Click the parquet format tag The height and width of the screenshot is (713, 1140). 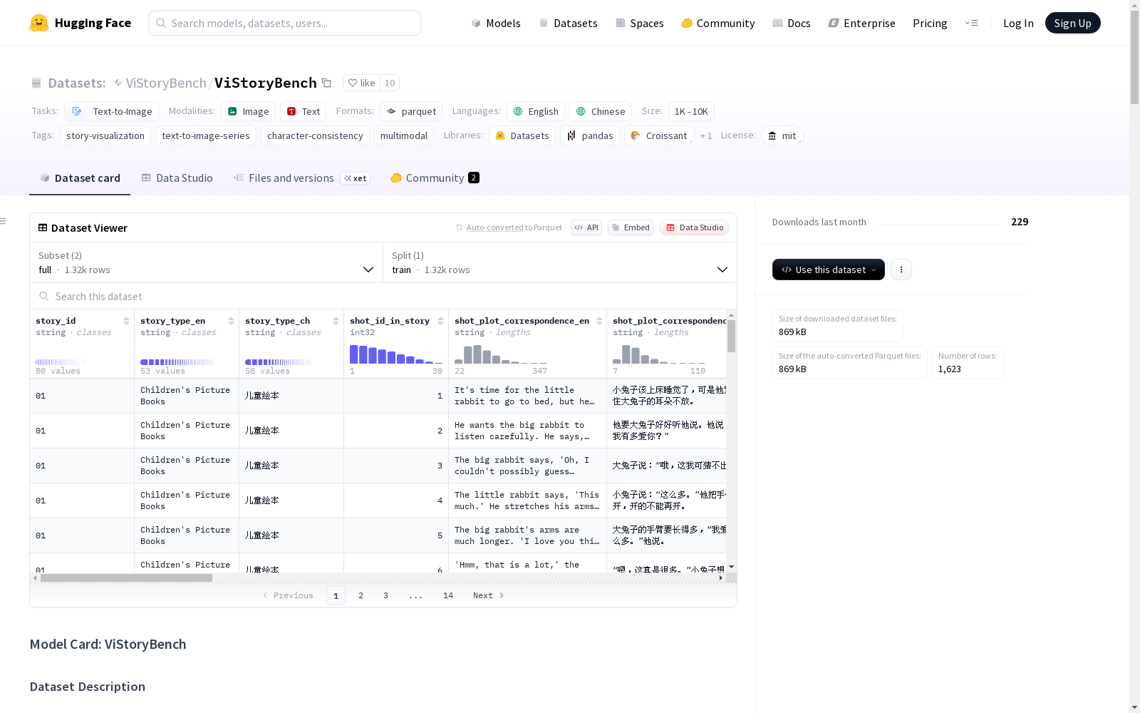[x=411, y=111]
